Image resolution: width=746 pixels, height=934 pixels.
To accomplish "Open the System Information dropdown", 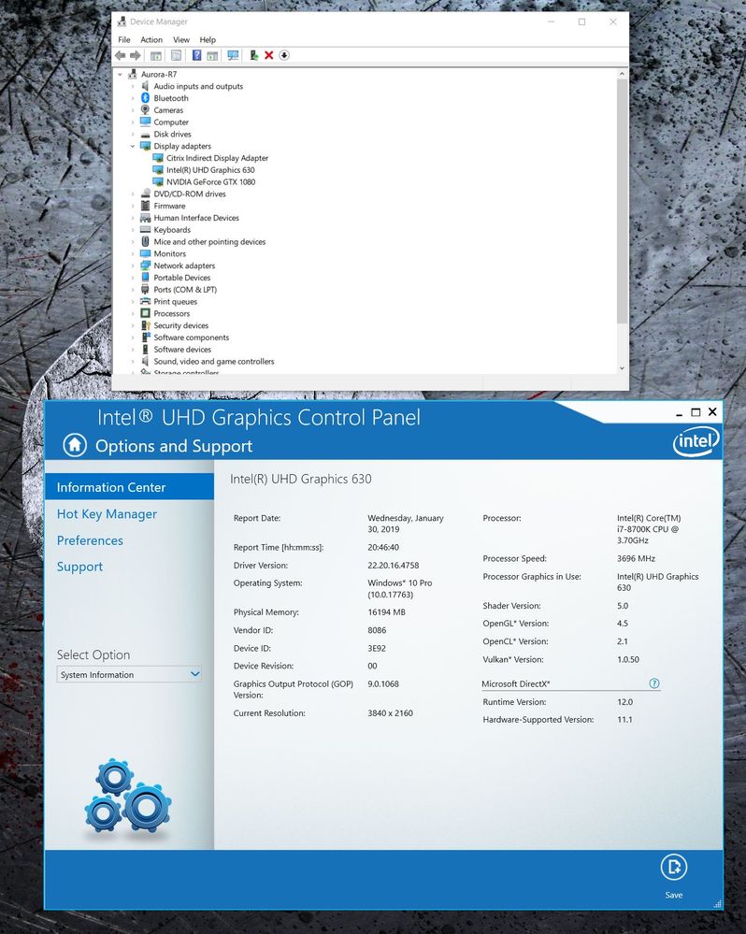I will click(x=129, y=674).
